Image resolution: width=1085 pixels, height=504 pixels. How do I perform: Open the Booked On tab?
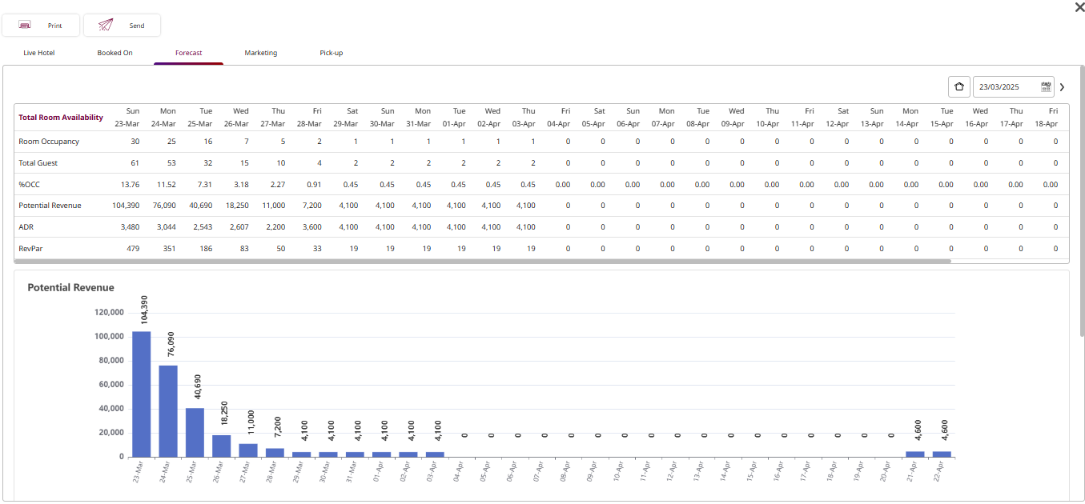[115, 53]
